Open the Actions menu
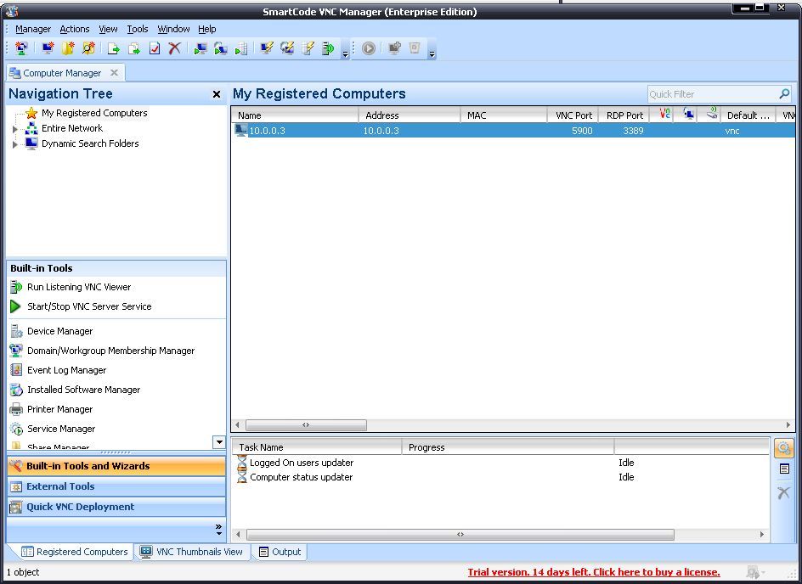Viewport: 802px width, 584px height. (x=75, y=29)
